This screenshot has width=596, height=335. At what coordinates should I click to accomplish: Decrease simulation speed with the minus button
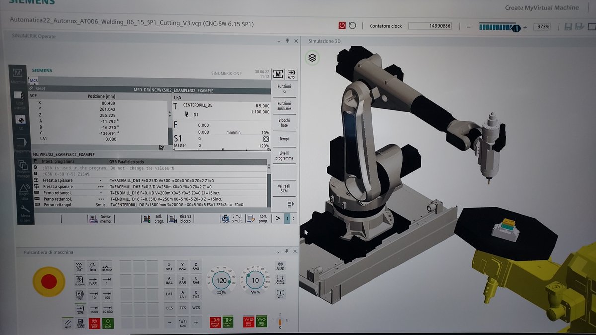coord(468,27)
